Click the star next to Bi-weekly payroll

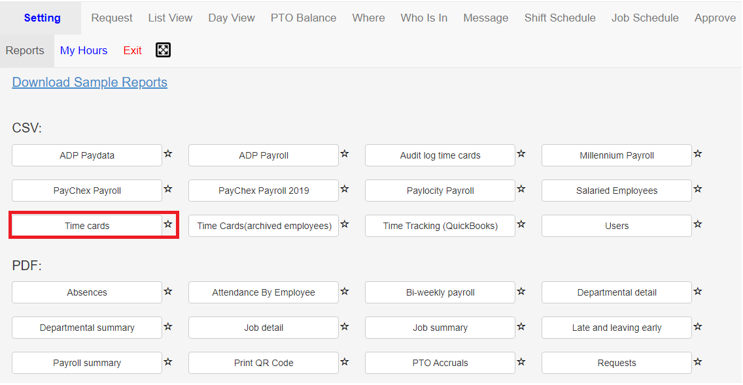[521, 291]
